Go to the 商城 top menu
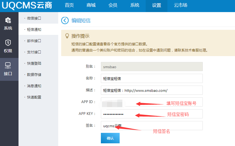The height and width of the screenshot is (146, 235). (91, 5)
